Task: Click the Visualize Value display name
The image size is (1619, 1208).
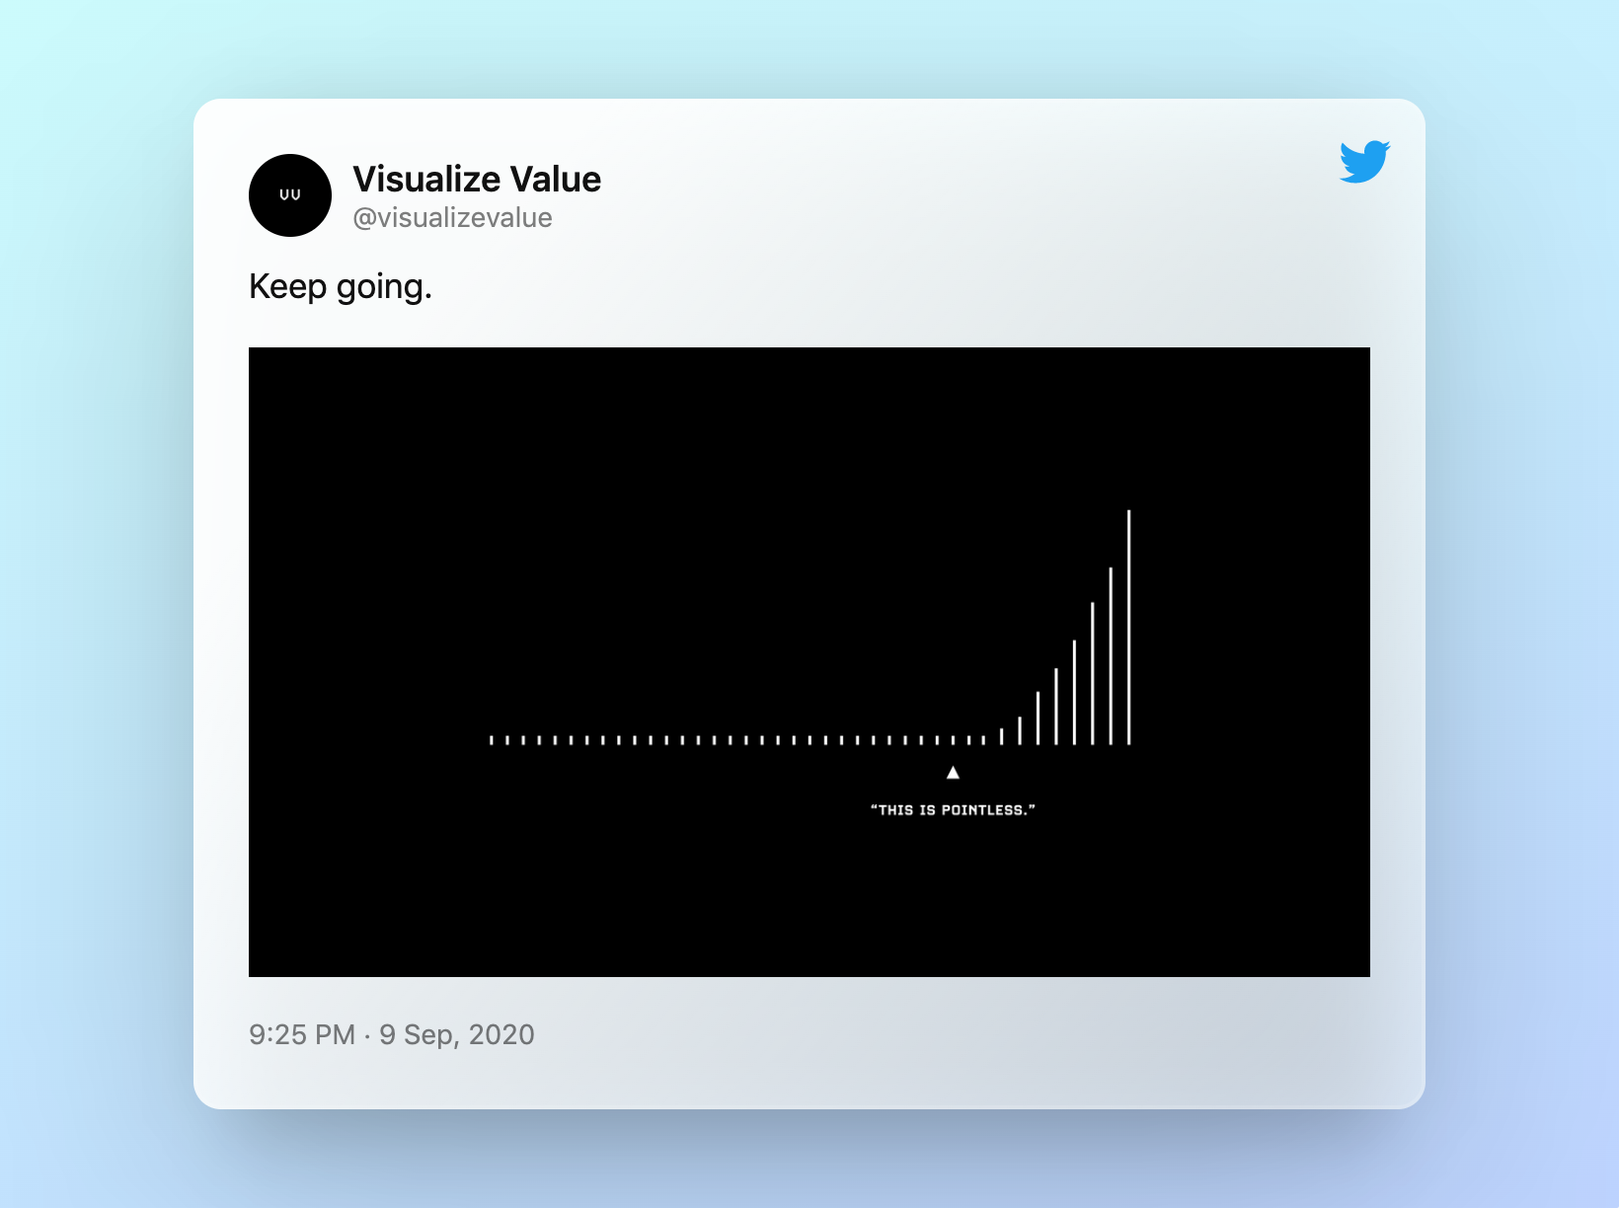Action: (x=477, y=180)
